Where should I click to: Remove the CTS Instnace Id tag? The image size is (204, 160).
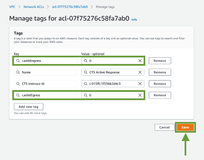click(x=160, y=84)
